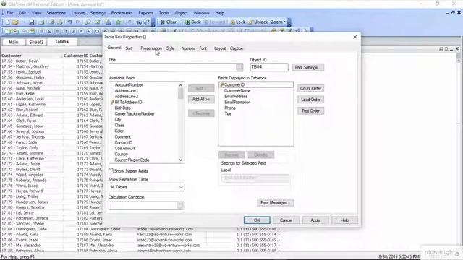Click the Back button with green arrow
463x260 pixels.
(193, 22)
